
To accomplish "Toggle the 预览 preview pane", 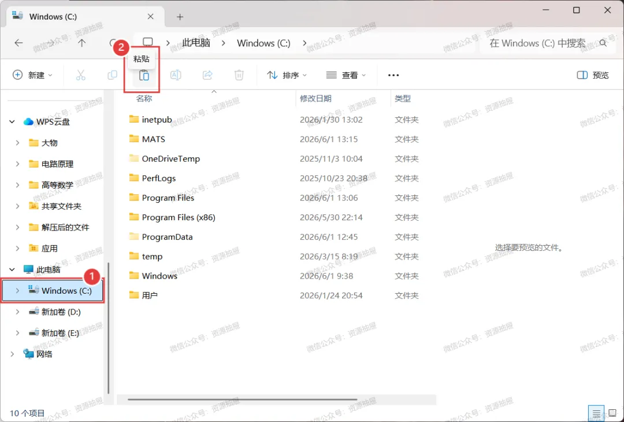I will click(x=593, y=75).
